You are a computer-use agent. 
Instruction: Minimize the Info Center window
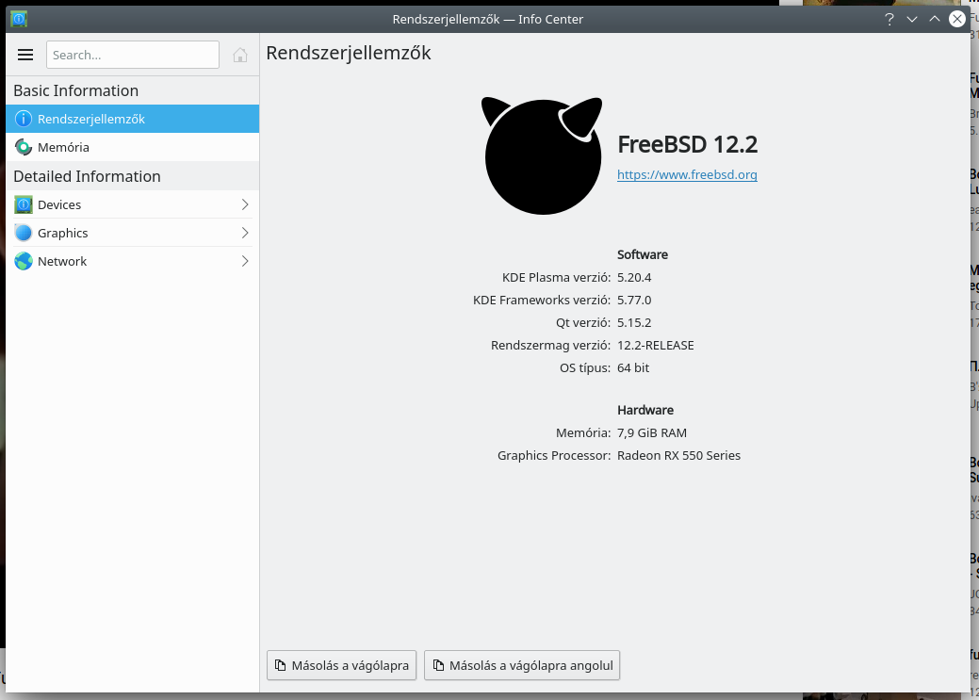tap(911, 20)
